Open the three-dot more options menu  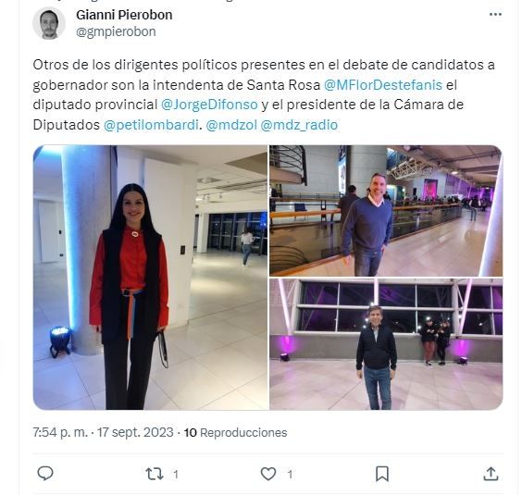(x=495, y=14)
